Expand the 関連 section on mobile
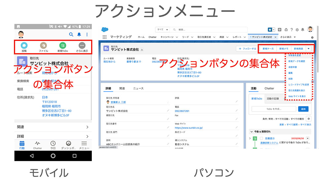 pos(53,127)
